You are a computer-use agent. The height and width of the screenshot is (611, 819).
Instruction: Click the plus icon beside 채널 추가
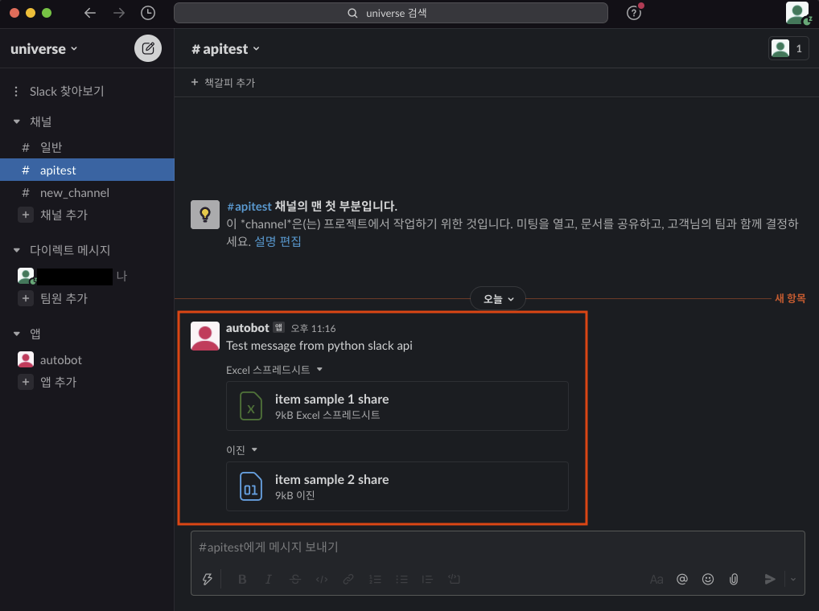pyautogui.click(x=26, y=215)
